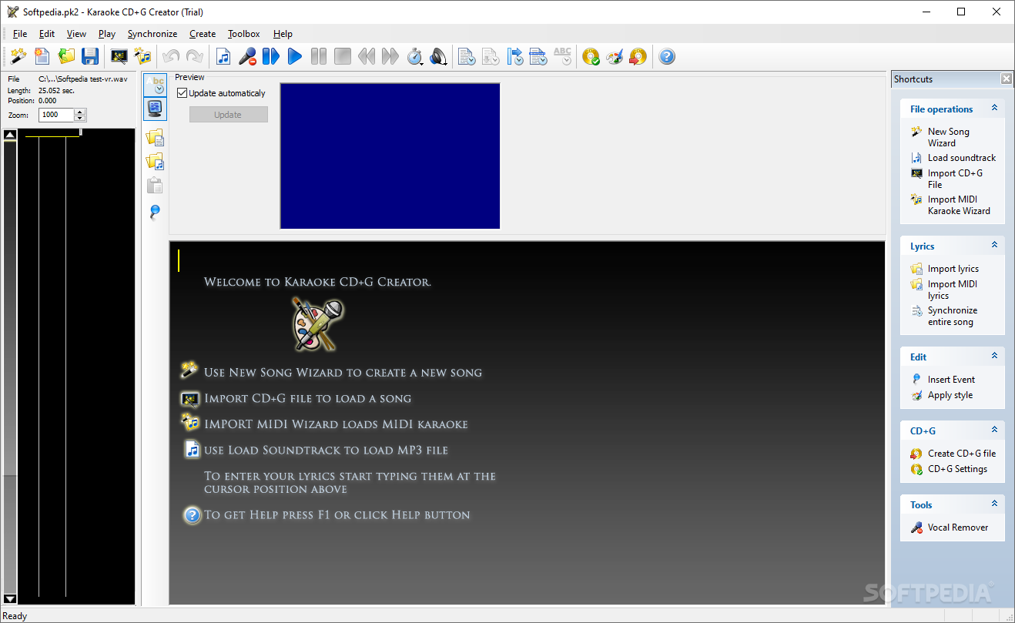Image resolution: width=1015 pixels, height=623 pixels.
Task: Open Vocal Remover via the microphone toolbar icon
Action: 247,56
